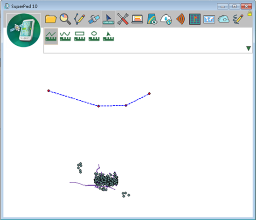This screenshot has height=220, width=256.
Task: Open the yellow folder file icon
Action: [x=51, y=19]
